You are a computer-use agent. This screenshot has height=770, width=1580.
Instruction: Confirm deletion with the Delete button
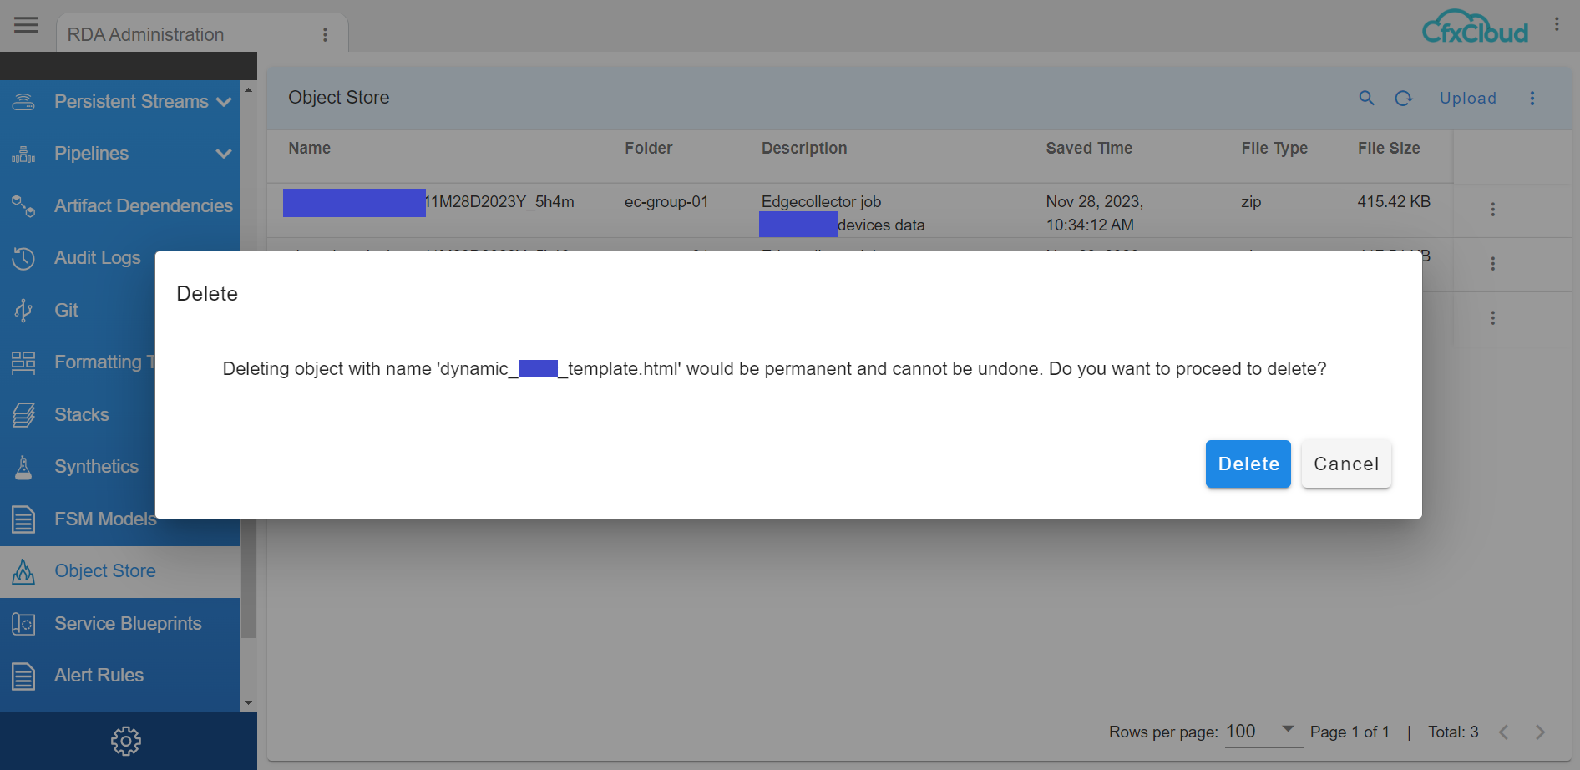[1248, 464]
